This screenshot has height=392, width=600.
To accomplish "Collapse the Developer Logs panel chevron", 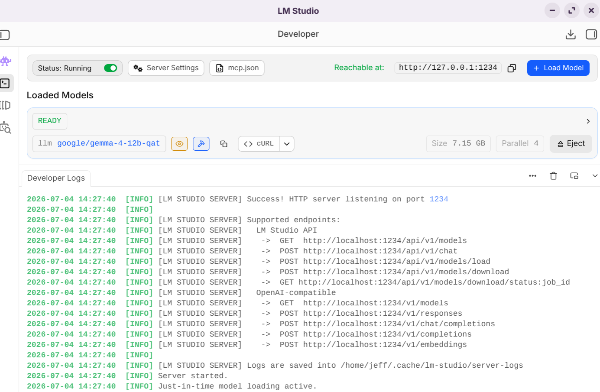I will 595,176.
